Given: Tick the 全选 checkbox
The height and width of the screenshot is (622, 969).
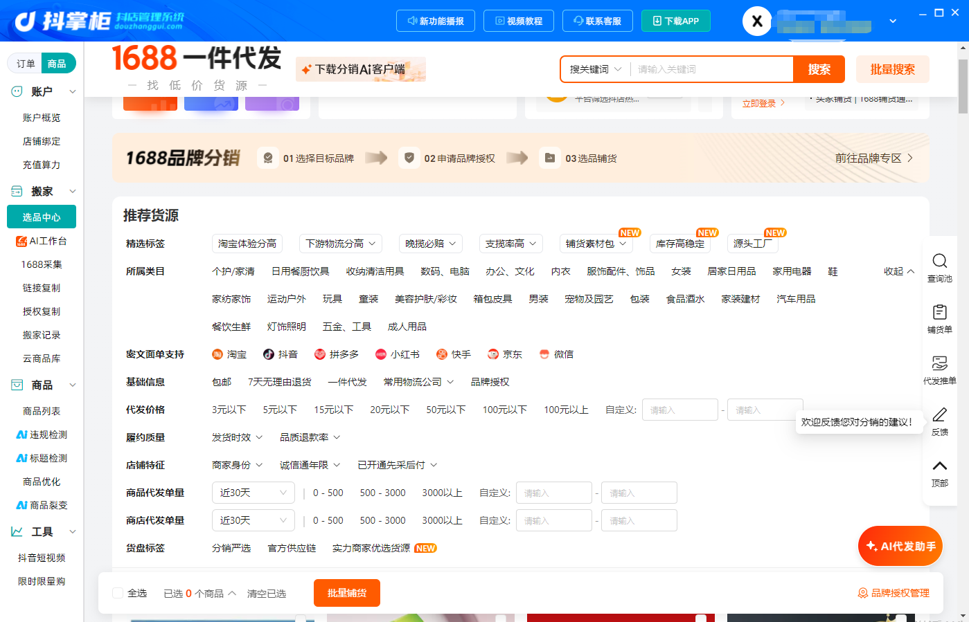Looking at the screenshot, I should point(118,593).
